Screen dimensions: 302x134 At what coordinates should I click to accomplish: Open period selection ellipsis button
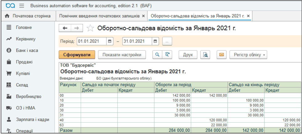167,41
